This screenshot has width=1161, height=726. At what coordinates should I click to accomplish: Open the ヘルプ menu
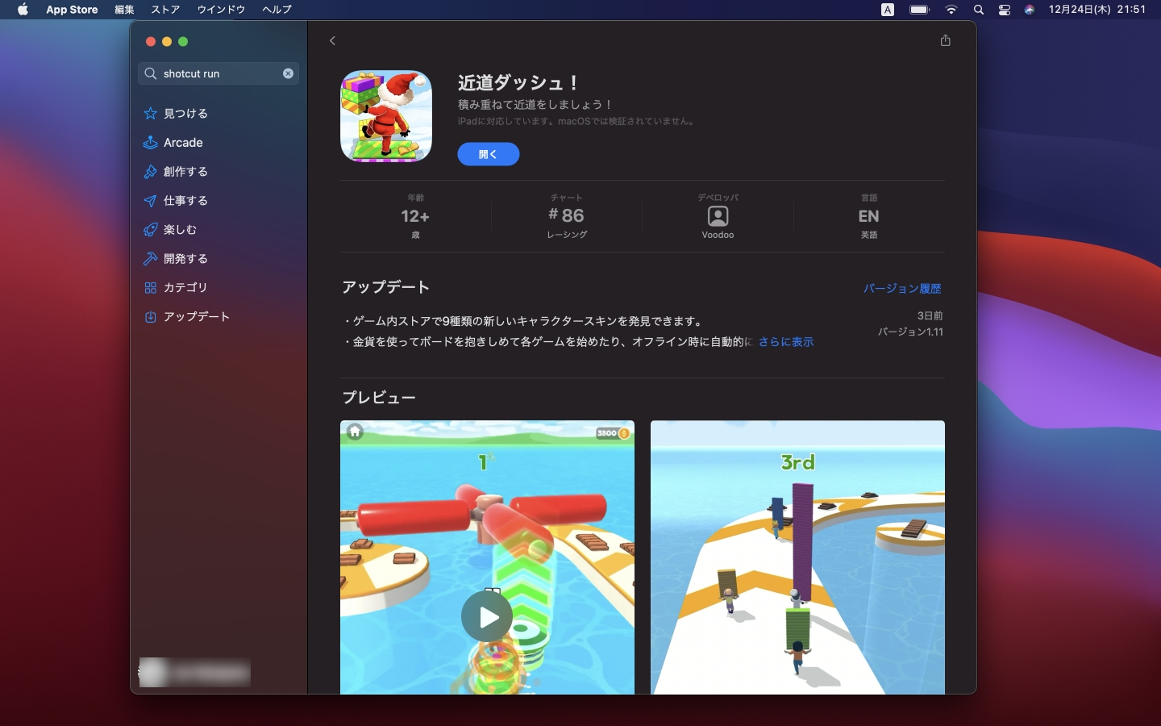[277, 10]
